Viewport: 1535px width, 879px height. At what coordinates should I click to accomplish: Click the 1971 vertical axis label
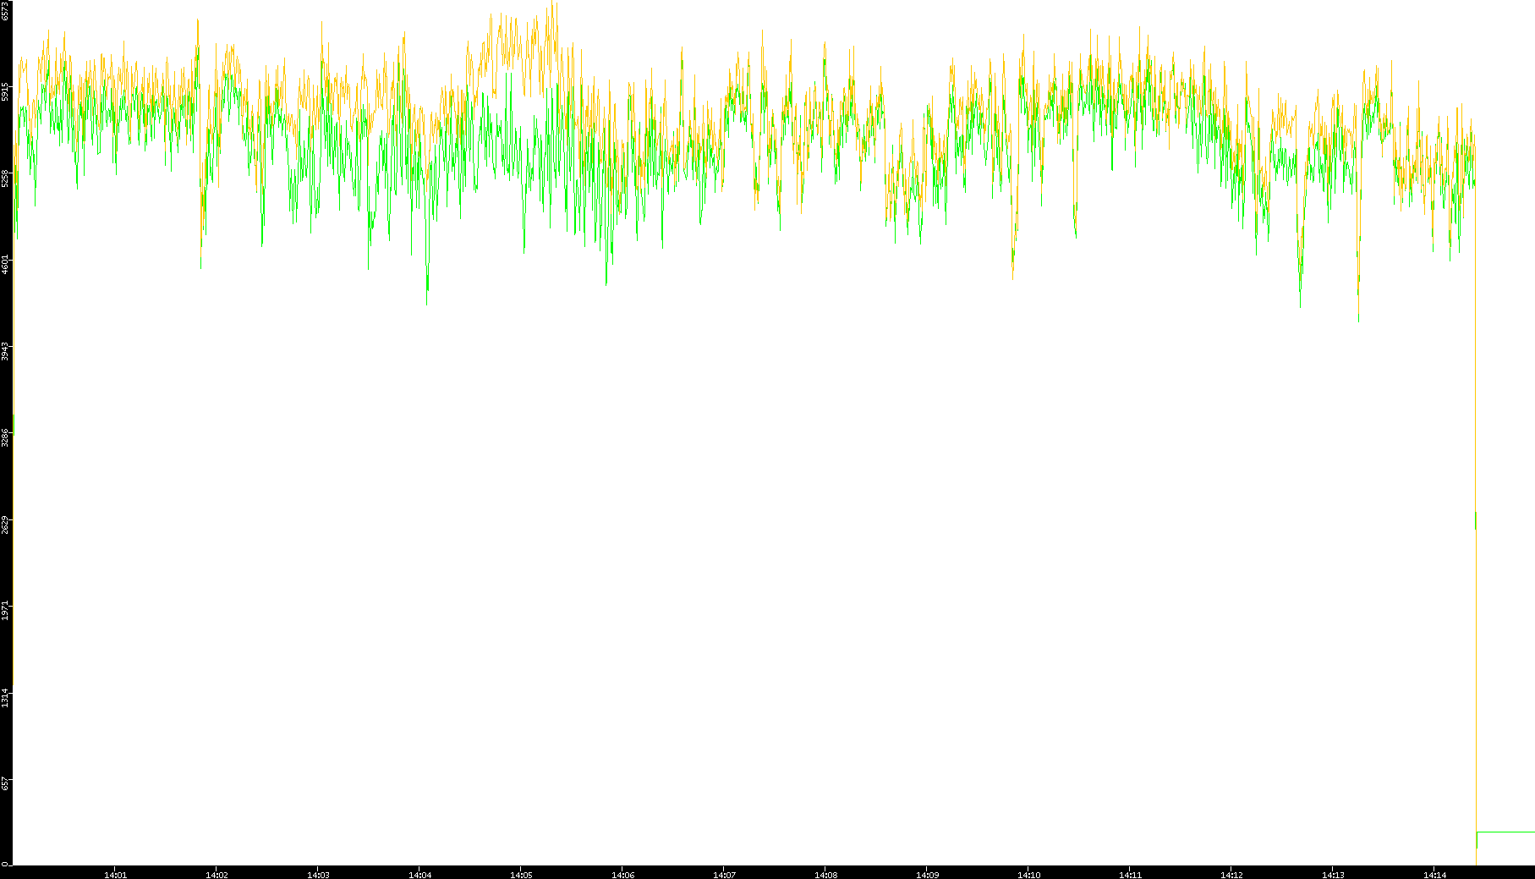[5, 611]
